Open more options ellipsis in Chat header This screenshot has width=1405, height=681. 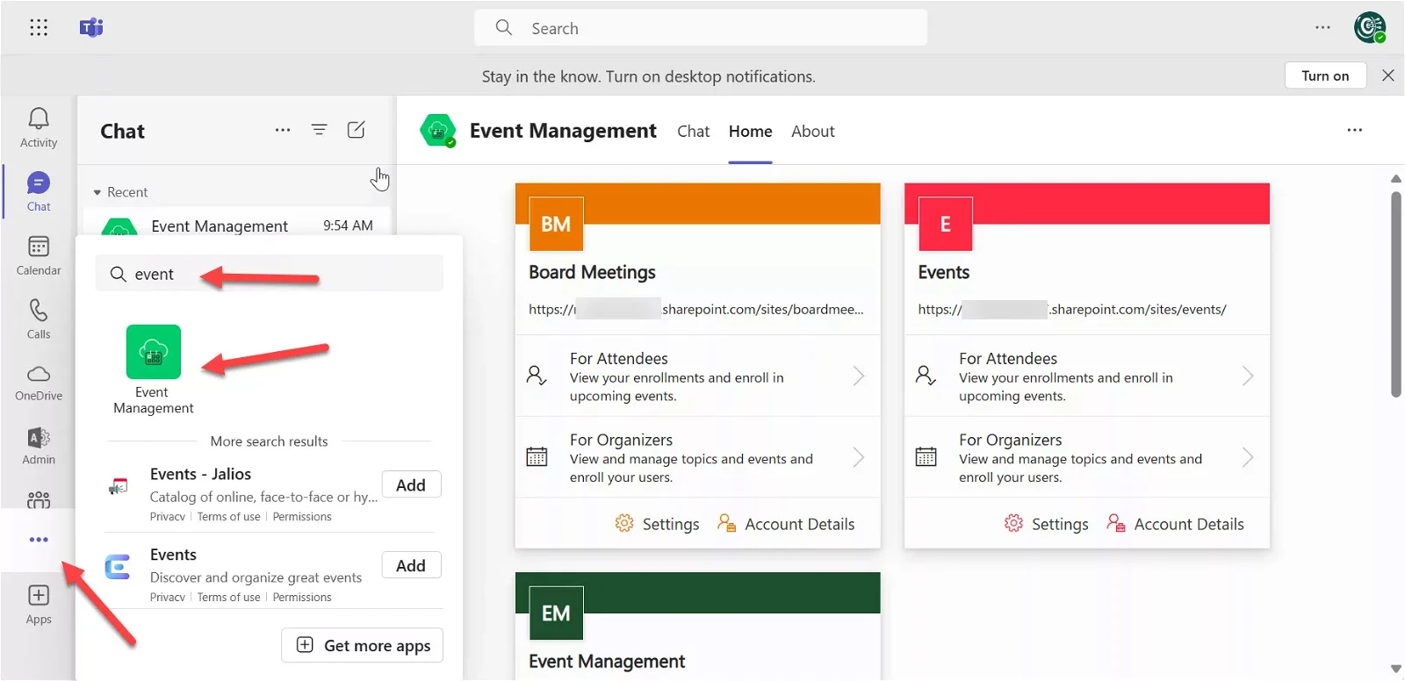[282, 130]
